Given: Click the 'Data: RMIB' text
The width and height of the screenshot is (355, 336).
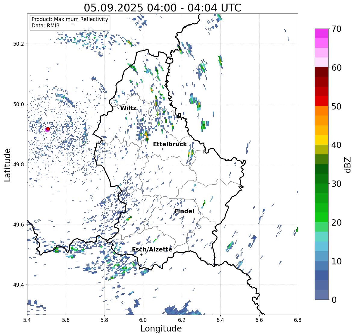Looking at the screenshot, I should point(45,26).
